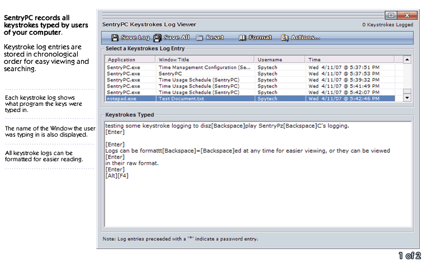Click the log list scrollbar thumb
This screenshot has height=267, width=426.
[x=407, y=91]
